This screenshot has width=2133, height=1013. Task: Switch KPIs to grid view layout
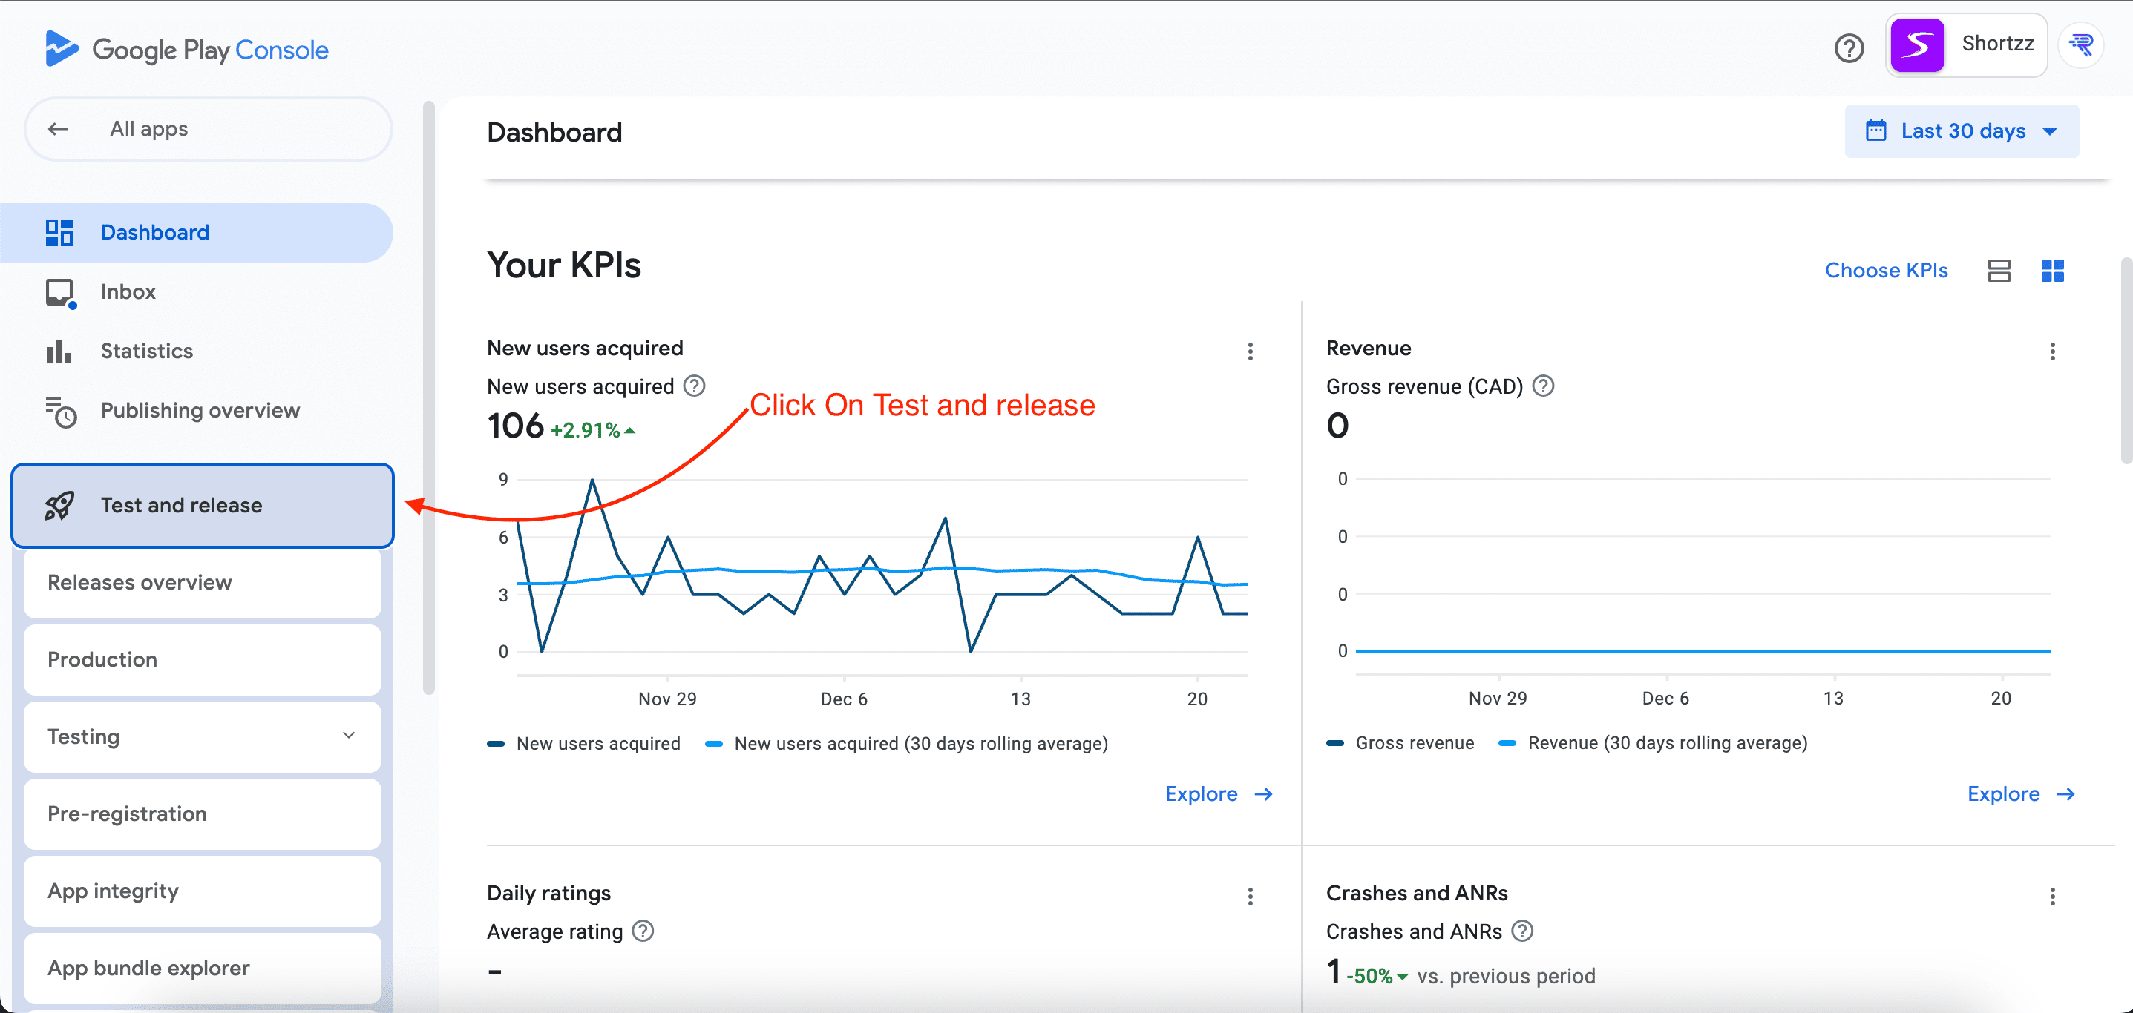[2053, 270]
